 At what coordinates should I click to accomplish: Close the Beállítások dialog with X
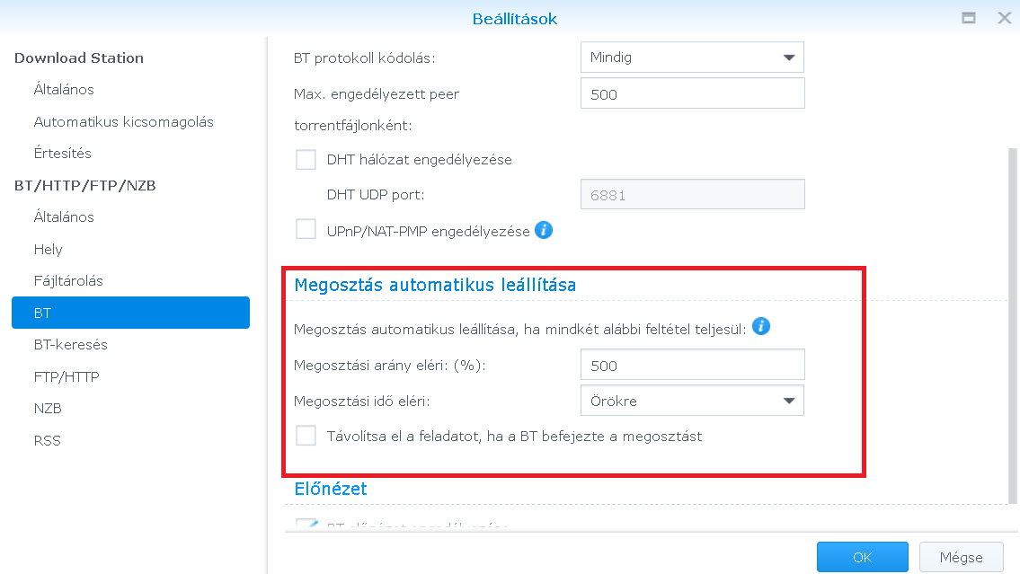coord(1003,18)
